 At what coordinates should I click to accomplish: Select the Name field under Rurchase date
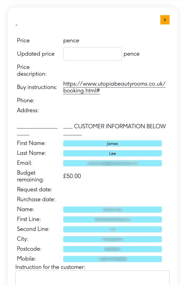coord(113,210)
